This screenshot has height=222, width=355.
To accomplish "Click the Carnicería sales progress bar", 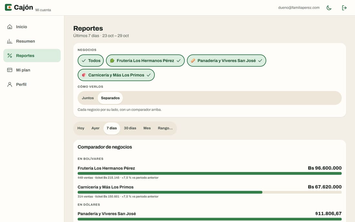I will pos(209,192).
